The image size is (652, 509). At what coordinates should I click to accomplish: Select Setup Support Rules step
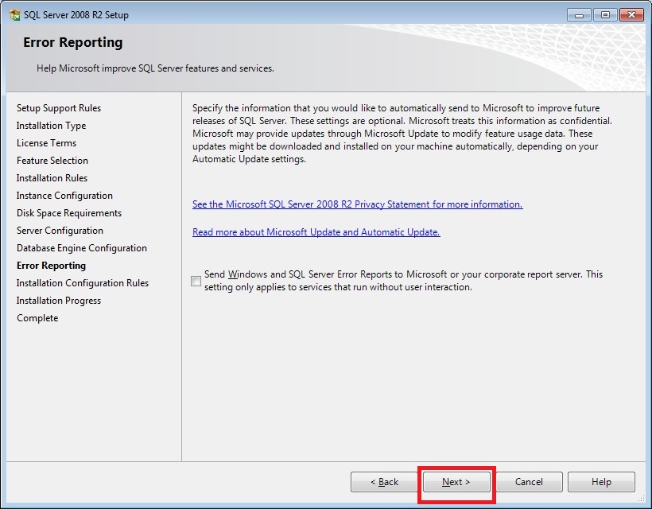point(59,108)
